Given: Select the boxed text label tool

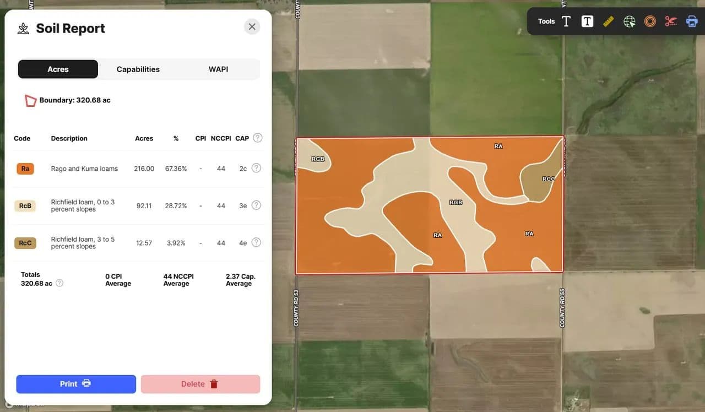Looking at the screenshot, I should tap(587, 21).
